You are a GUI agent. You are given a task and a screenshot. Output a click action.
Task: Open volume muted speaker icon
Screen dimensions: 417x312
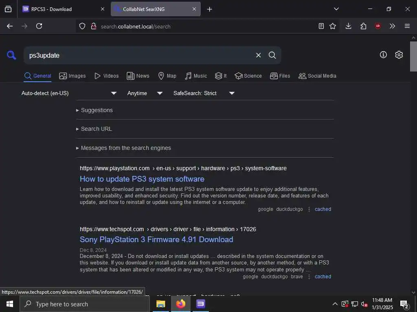tap(364, 304)
